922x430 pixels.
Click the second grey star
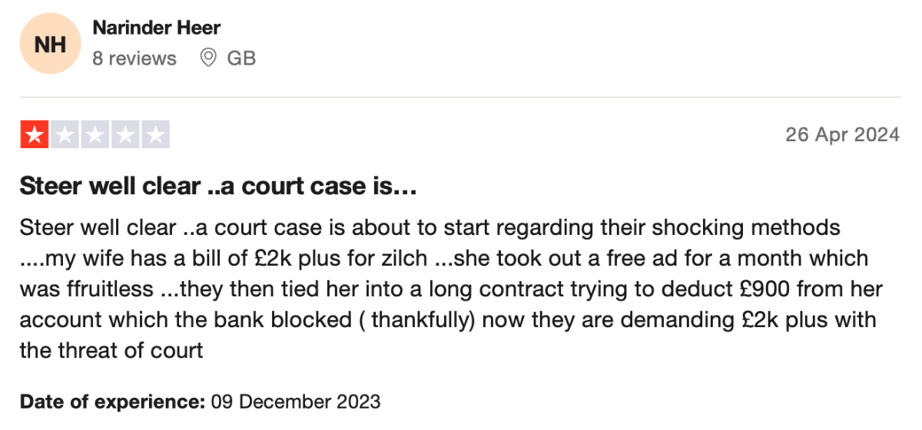(x=65, y=135)
